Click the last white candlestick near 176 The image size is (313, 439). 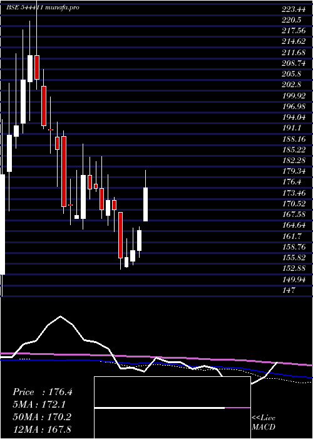146,204
